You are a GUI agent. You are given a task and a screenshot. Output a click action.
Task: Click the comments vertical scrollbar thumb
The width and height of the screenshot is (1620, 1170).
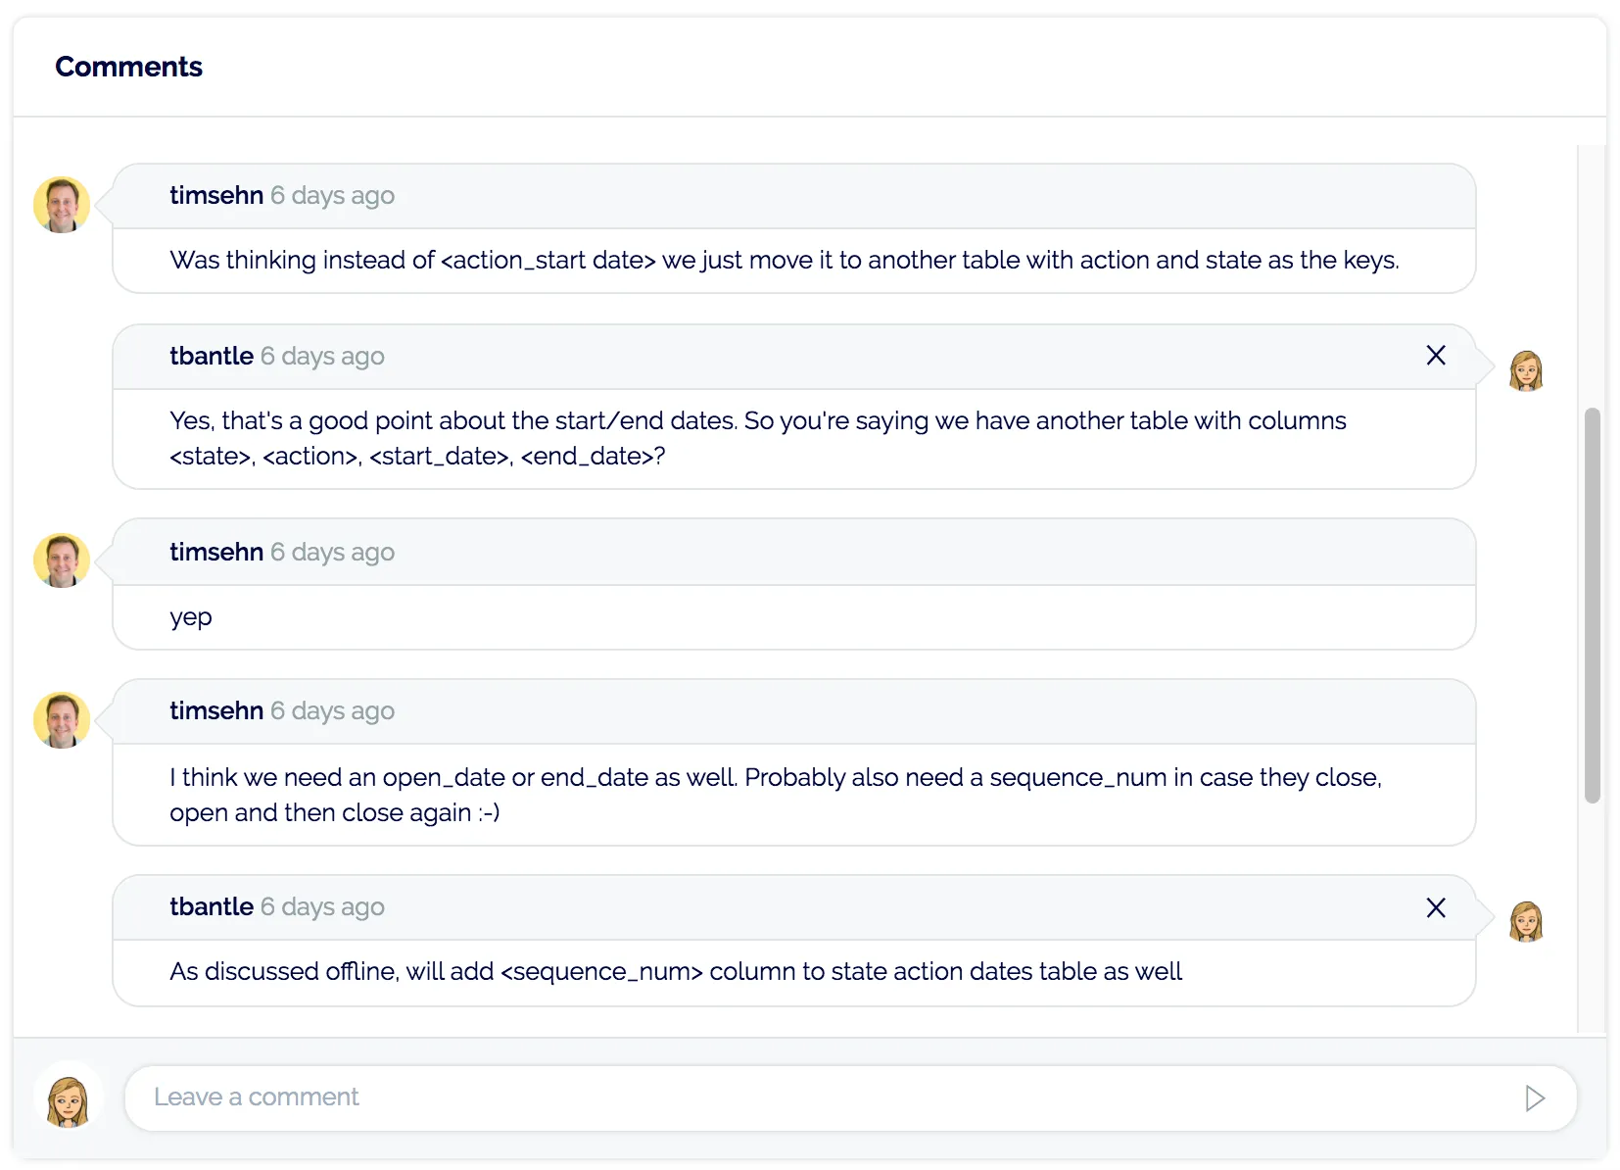[1593, 605]
